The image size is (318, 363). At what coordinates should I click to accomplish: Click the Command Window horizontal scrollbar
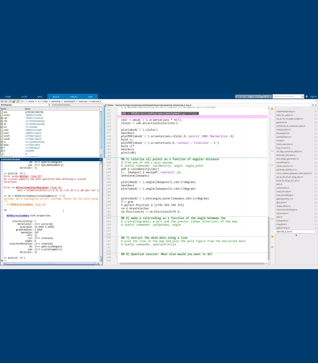click(x=51, y=263)
